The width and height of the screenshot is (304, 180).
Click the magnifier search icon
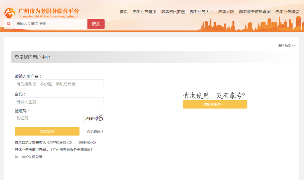[8, 24]
